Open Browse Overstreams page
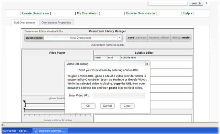The height and width of the screenshot is (134, 220). pyautogui.click(x=141, y=13)
